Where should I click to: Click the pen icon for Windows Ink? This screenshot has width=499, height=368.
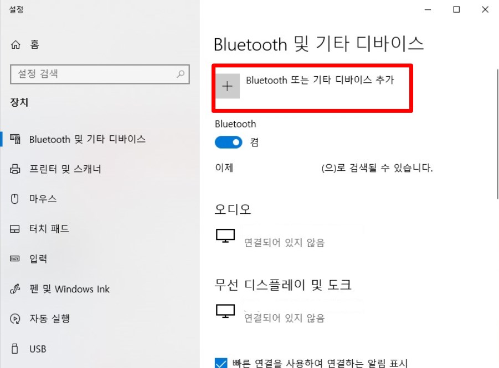coord(15,288)
